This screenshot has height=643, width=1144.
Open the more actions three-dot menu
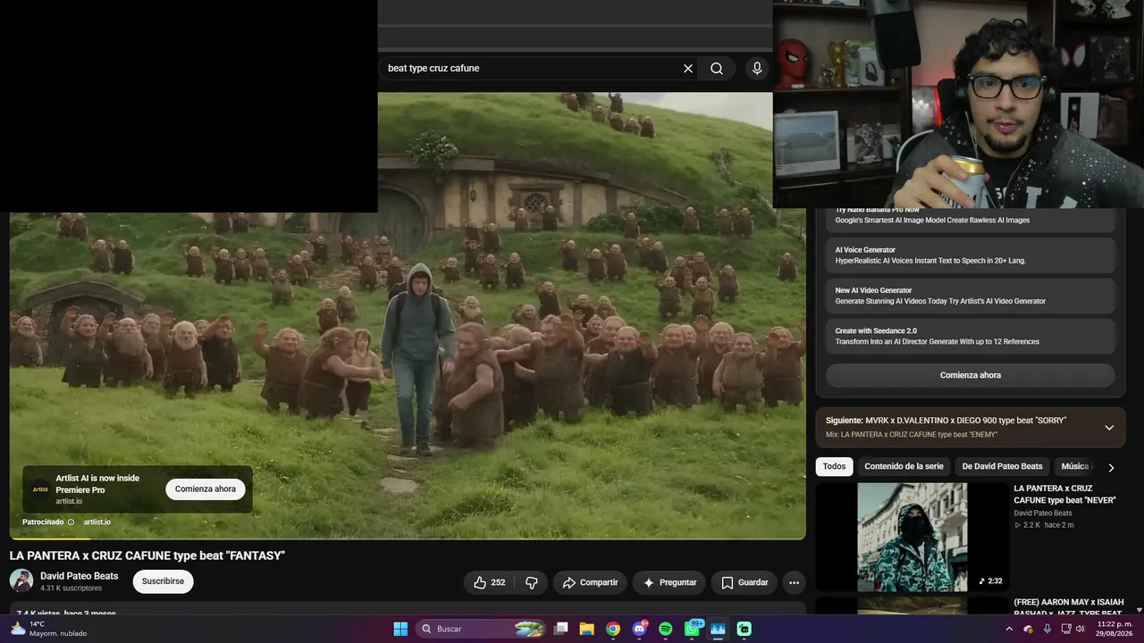coord(794,582)
